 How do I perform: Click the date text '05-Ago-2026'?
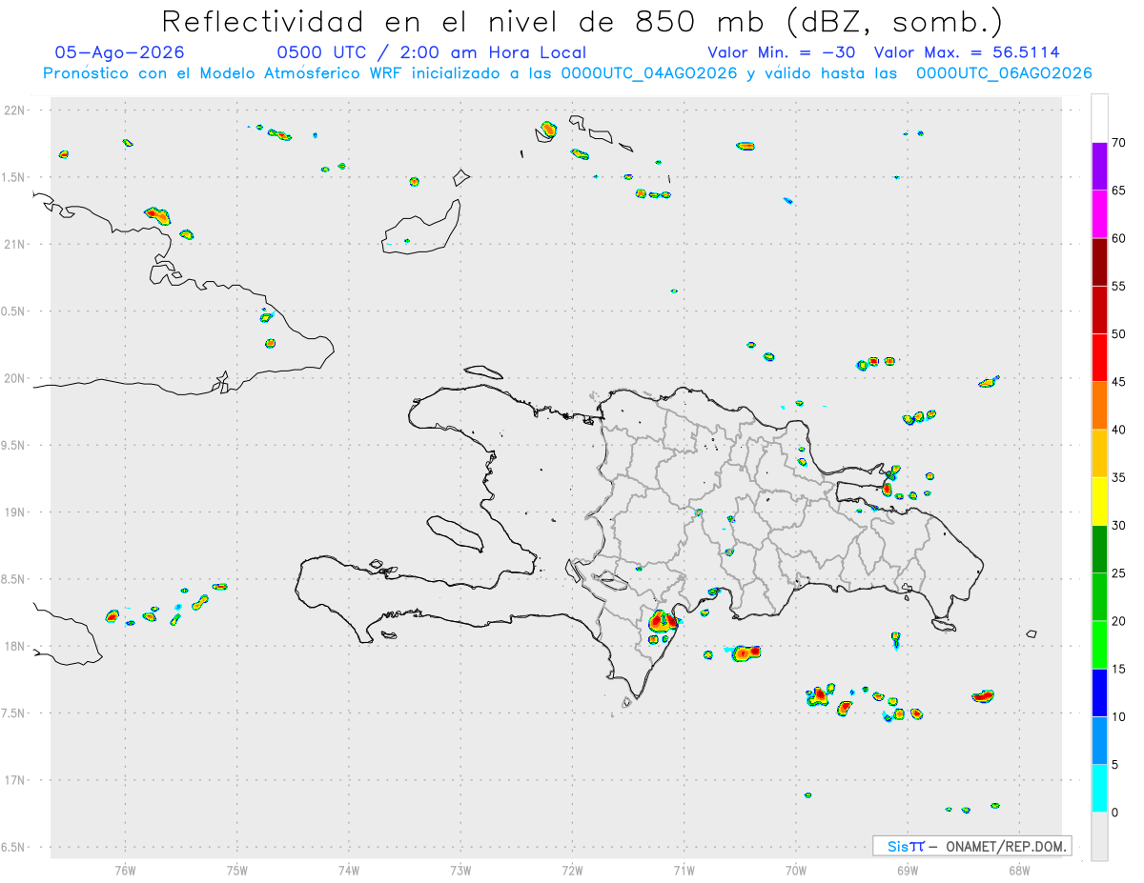pos(119,52)
